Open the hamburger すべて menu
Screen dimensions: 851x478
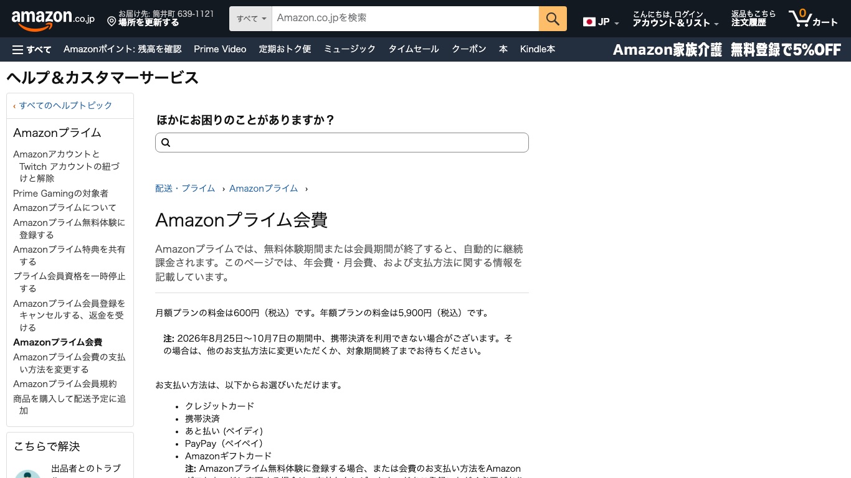[32, 49]
